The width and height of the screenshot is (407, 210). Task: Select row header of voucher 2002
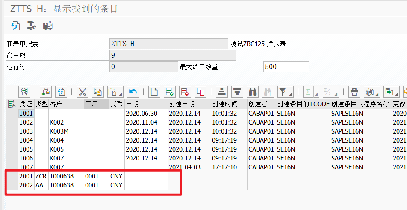[x=12, y=185]
